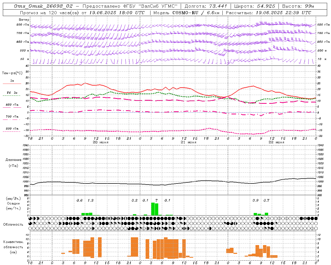Click the Осадки panel label

13,203
